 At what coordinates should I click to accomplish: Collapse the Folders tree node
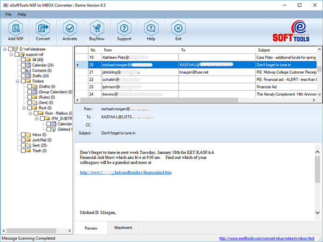(x=17, y=81)
